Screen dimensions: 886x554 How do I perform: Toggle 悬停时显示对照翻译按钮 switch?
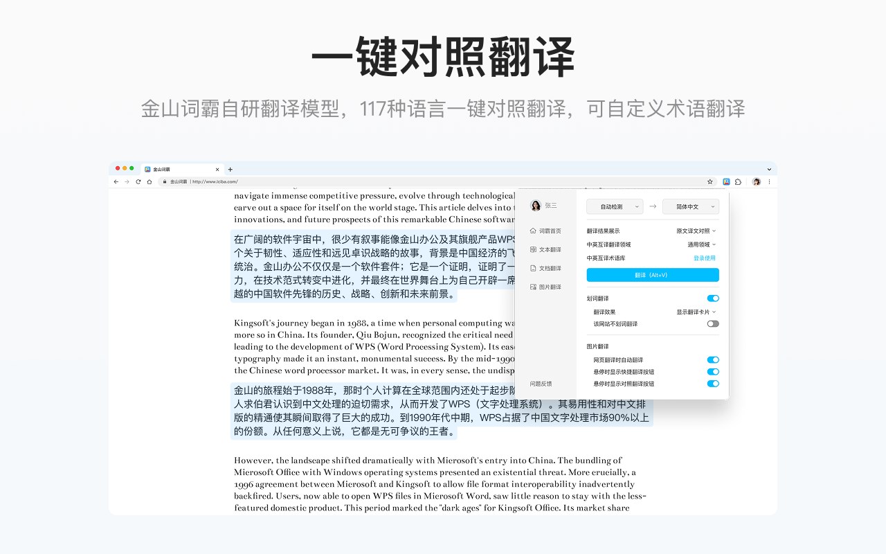pyautogui.click(x=713, y=384)
